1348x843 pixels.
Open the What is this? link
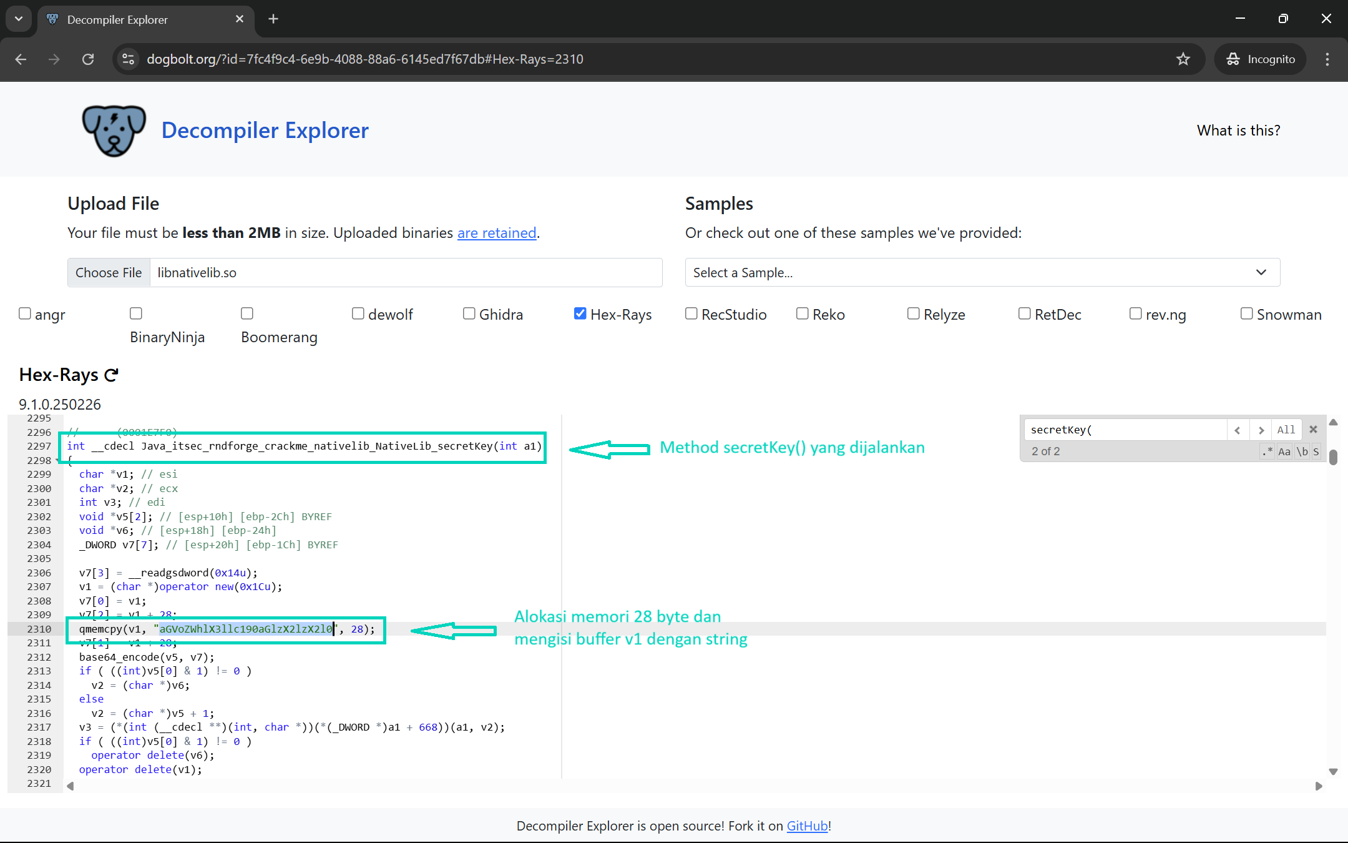1238,130
